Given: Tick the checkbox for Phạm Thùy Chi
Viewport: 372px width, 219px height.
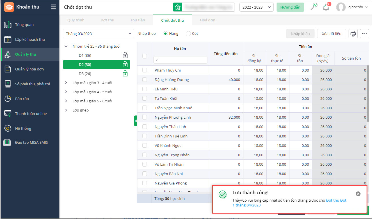Looking at the screenshot, I should pos(145,70).
